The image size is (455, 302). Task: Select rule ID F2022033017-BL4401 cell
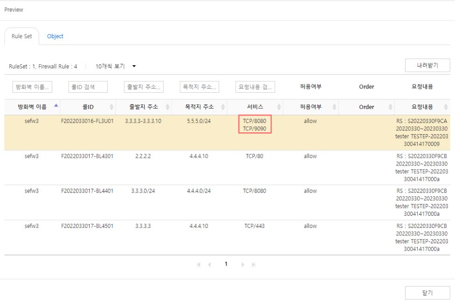point(87,191)
